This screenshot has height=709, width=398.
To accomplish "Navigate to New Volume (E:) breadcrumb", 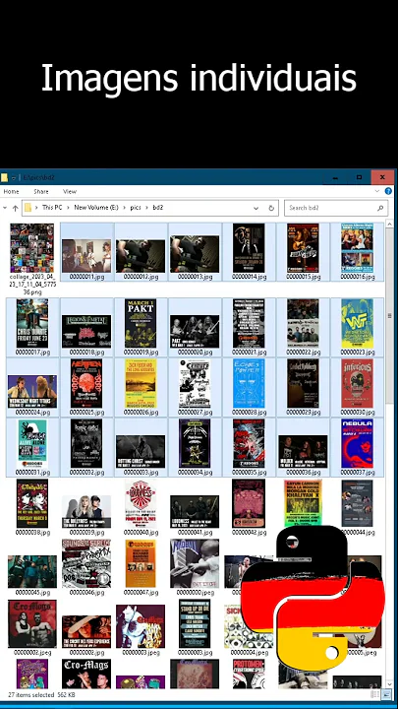I will [x=95, y=208].
